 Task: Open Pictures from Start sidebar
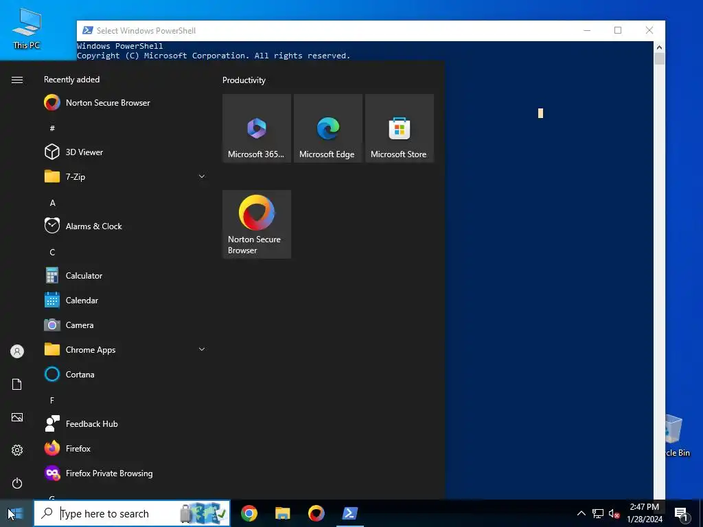pyautogui.click(x=17, y=417)
